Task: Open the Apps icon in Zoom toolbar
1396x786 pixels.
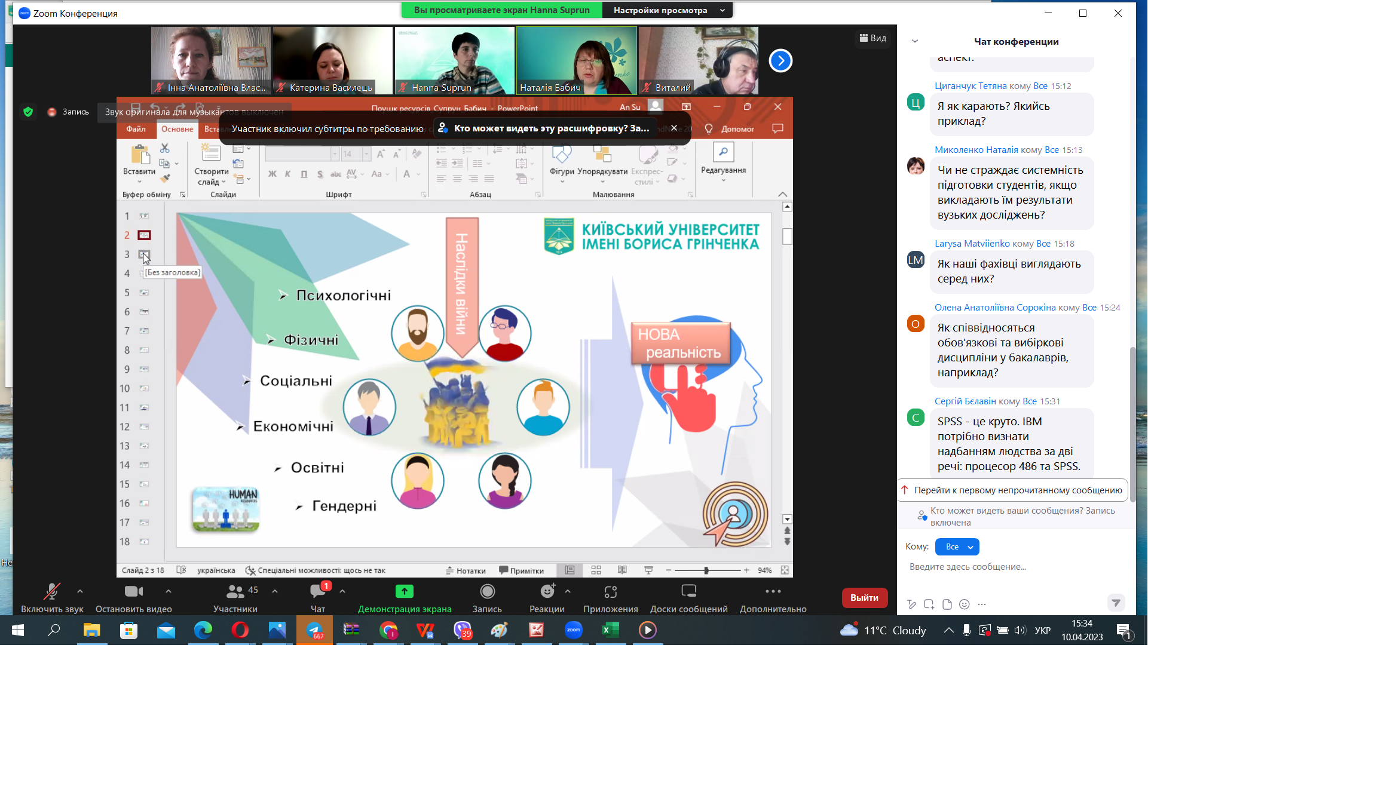Action: [x=610, y=591]
